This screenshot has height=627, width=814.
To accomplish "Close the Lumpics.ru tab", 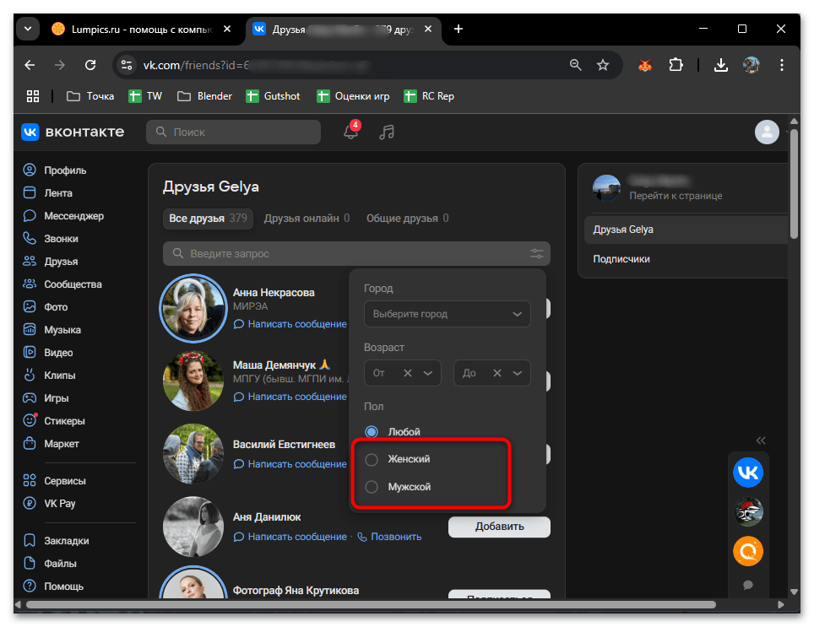I will pos(227,29).
